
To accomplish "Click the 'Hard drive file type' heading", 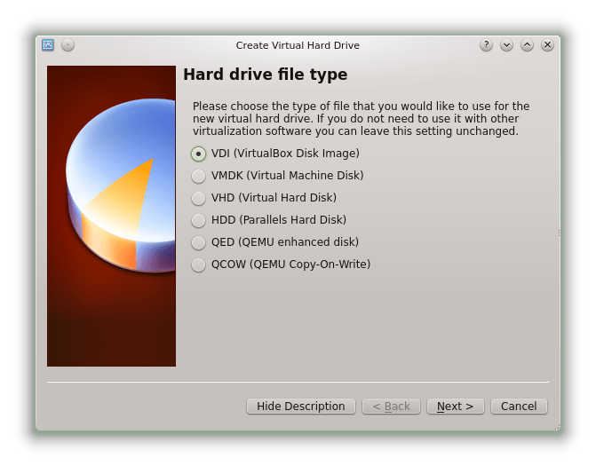I will [266, 75].
